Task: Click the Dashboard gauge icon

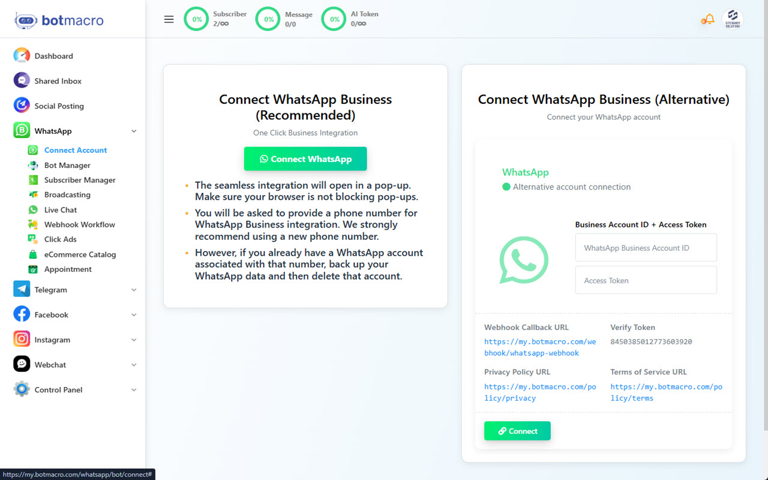Action: coord(22,56)
